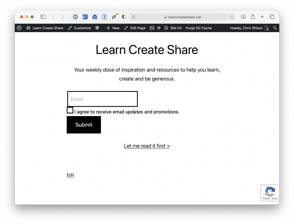Open Howdy, Chris Wilson account menu
Image resolution: width=294 pixels, height=224 pixels.
click(x=249, y=28)
